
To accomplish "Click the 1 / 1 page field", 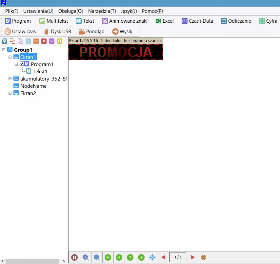I will pos(178,257).
